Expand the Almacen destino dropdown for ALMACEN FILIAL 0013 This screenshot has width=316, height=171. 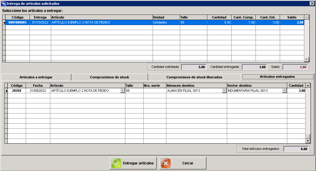224,91
